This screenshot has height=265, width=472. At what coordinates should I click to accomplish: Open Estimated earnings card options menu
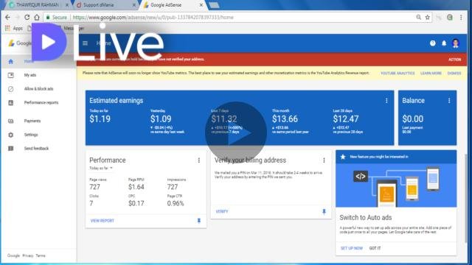386,101
